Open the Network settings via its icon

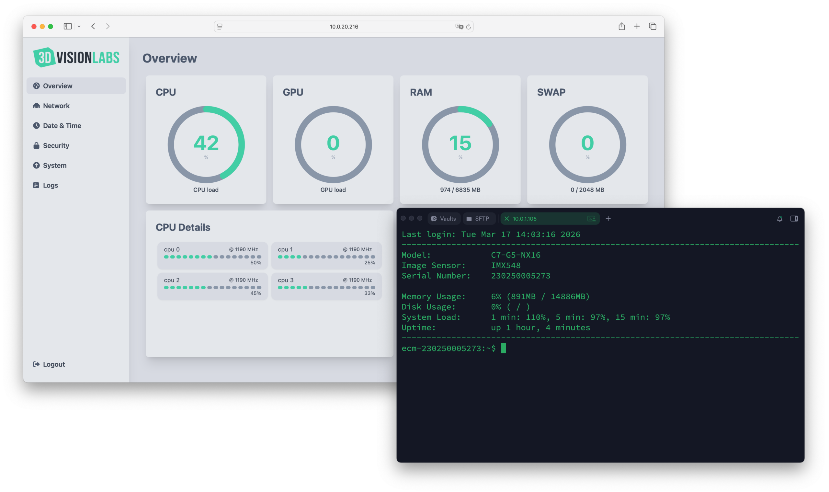pyautogui.click(x=37, y=106)
